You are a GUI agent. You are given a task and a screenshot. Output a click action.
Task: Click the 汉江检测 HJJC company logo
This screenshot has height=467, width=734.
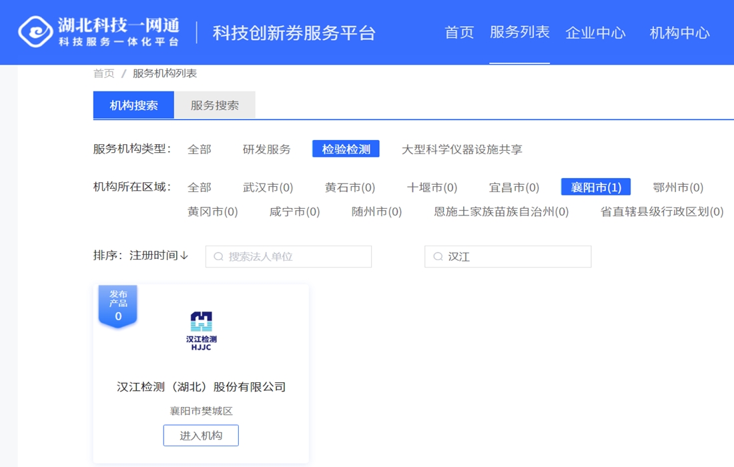click(x=201, y=327)
